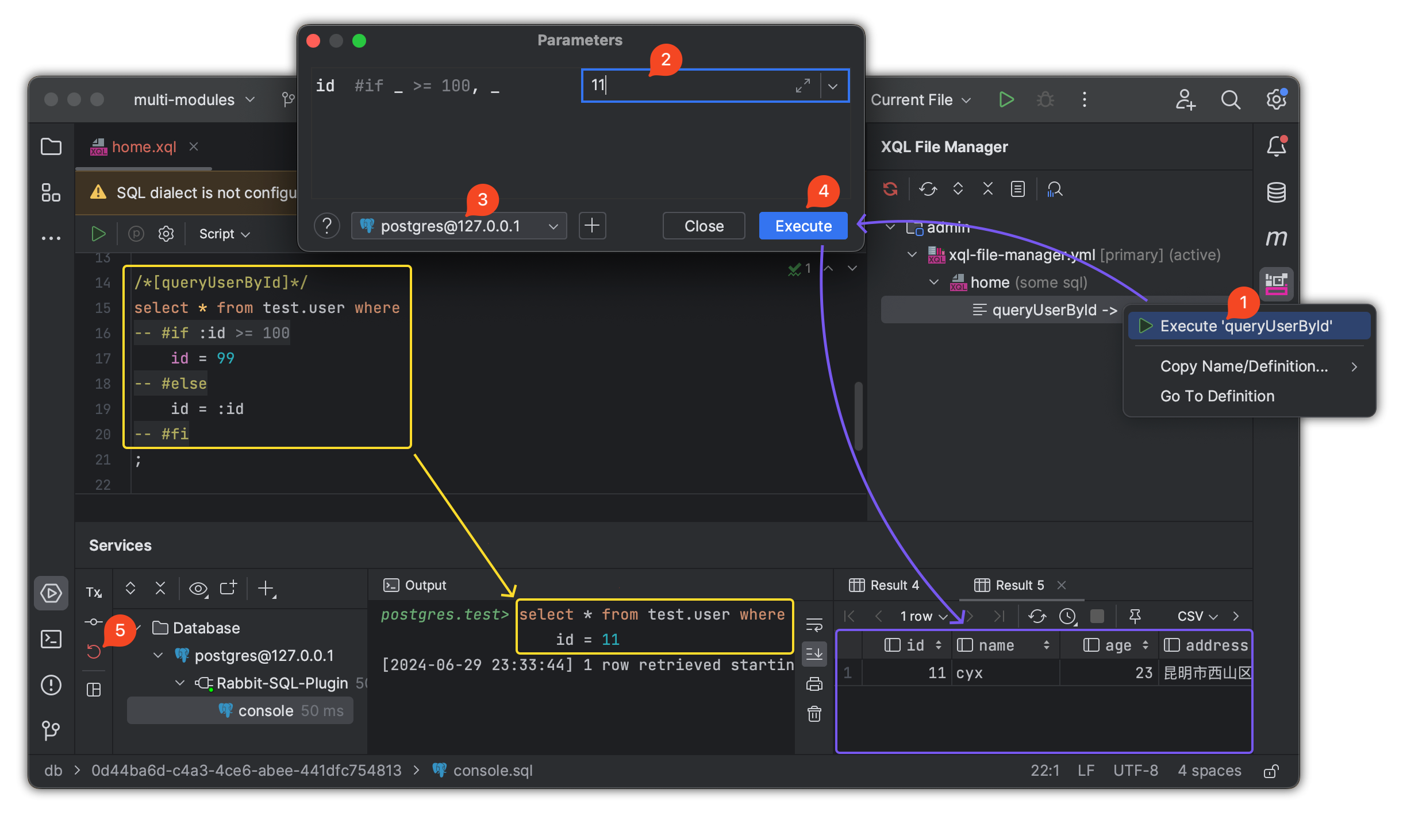Open Problems tool window icon
Screen dimensions: 1403x820
coord(51,685)
